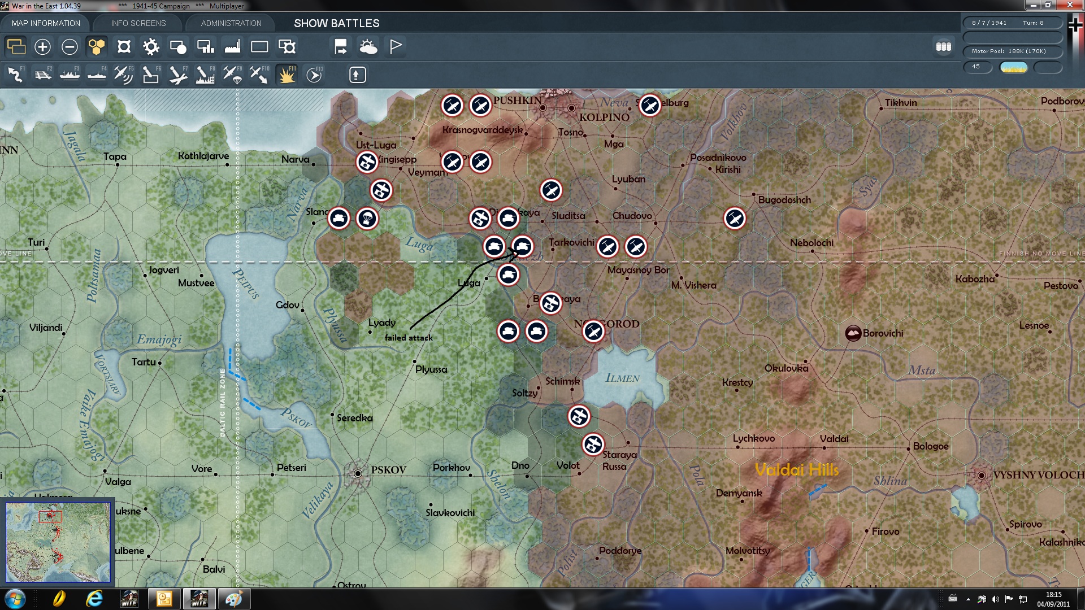The height and width of the screenshot is (610, 1085).
Task: Click the Motor Pool 188K readout
Action: pos(1013,51)
